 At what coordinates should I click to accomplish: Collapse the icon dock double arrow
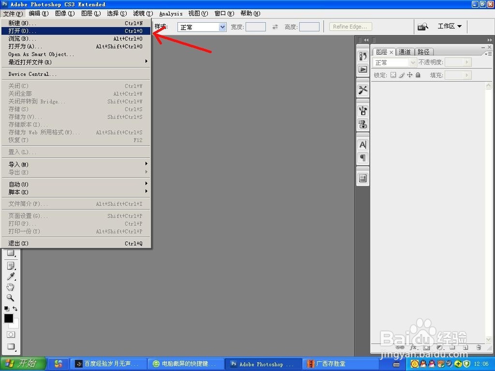coord(366,40)
